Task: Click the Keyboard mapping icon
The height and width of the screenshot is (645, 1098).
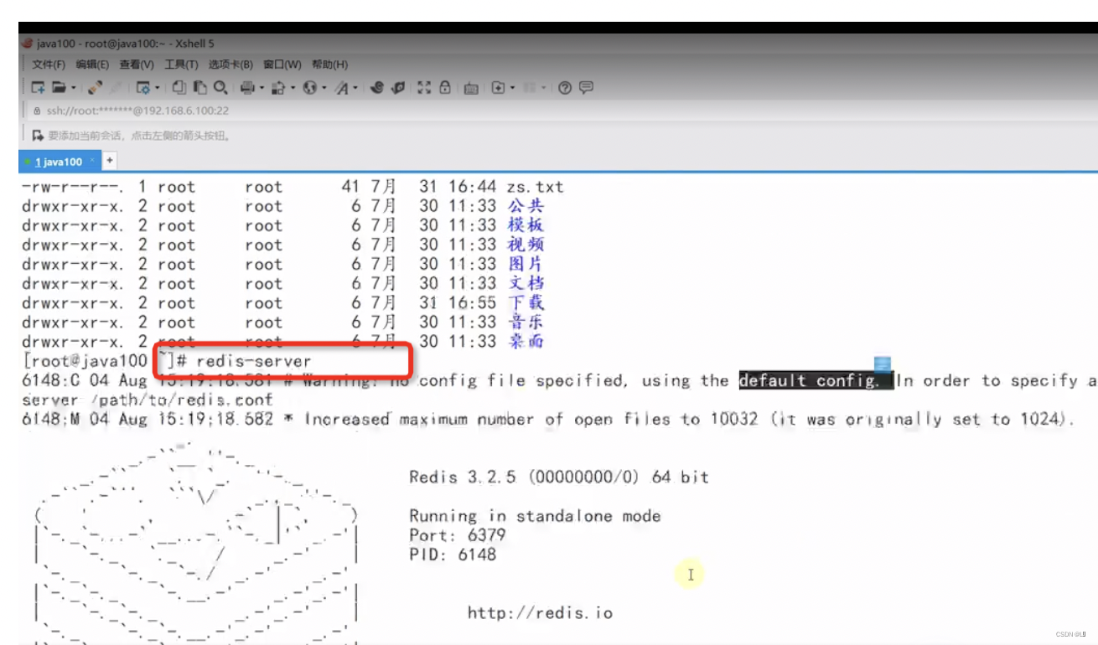Action: [x=470, y=87]
